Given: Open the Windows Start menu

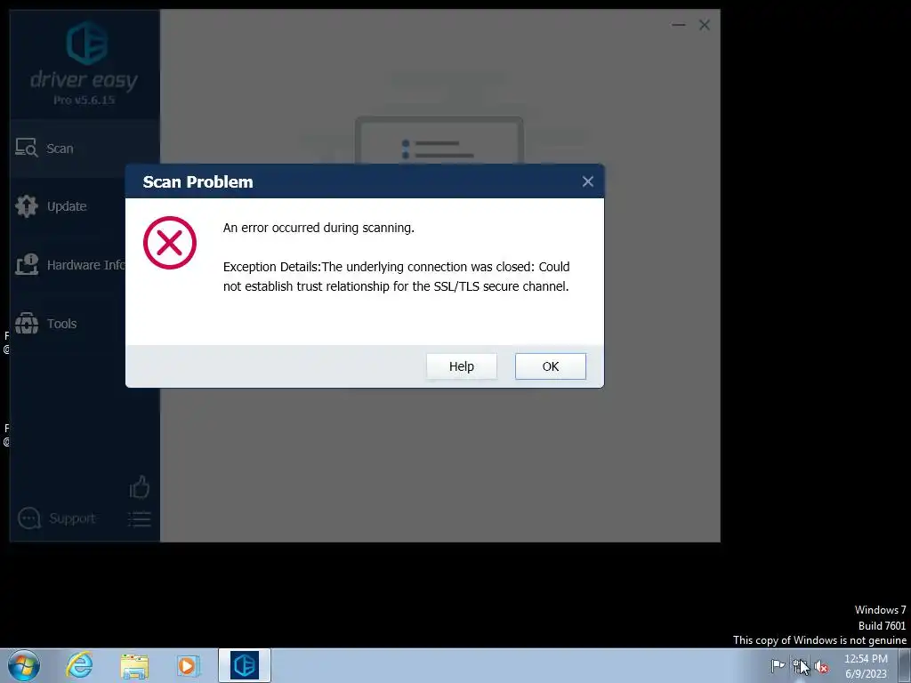Looking at the screenshot, I should click(x=24, y=665).
